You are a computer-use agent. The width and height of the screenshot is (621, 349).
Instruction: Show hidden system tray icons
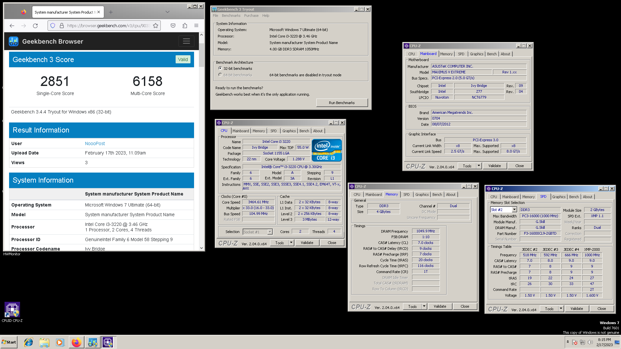(x=568, y=342)
